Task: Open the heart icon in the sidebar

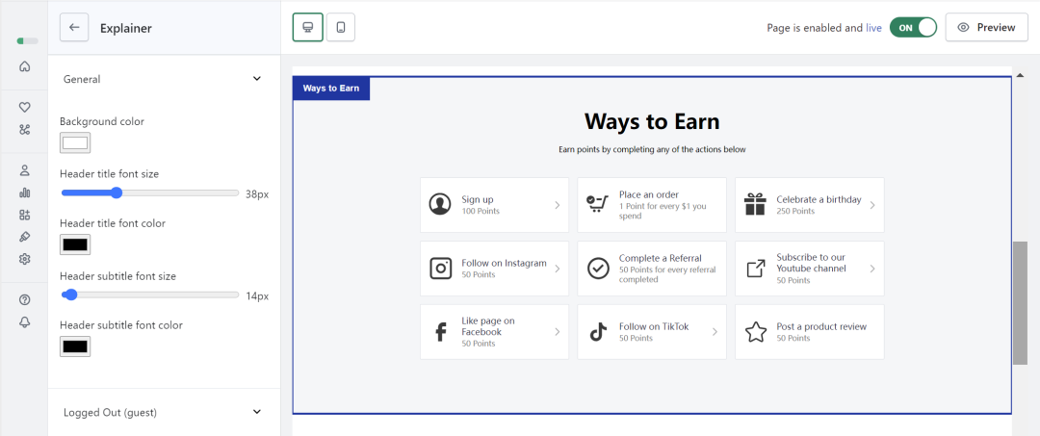Action: pyautogui.click(x=25, y=107)
